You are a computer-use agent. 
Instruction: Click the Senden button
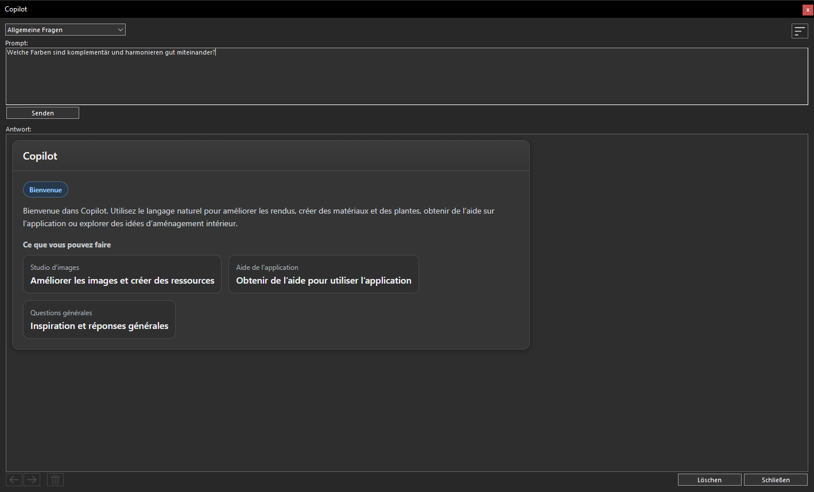[x=42, y=113]
